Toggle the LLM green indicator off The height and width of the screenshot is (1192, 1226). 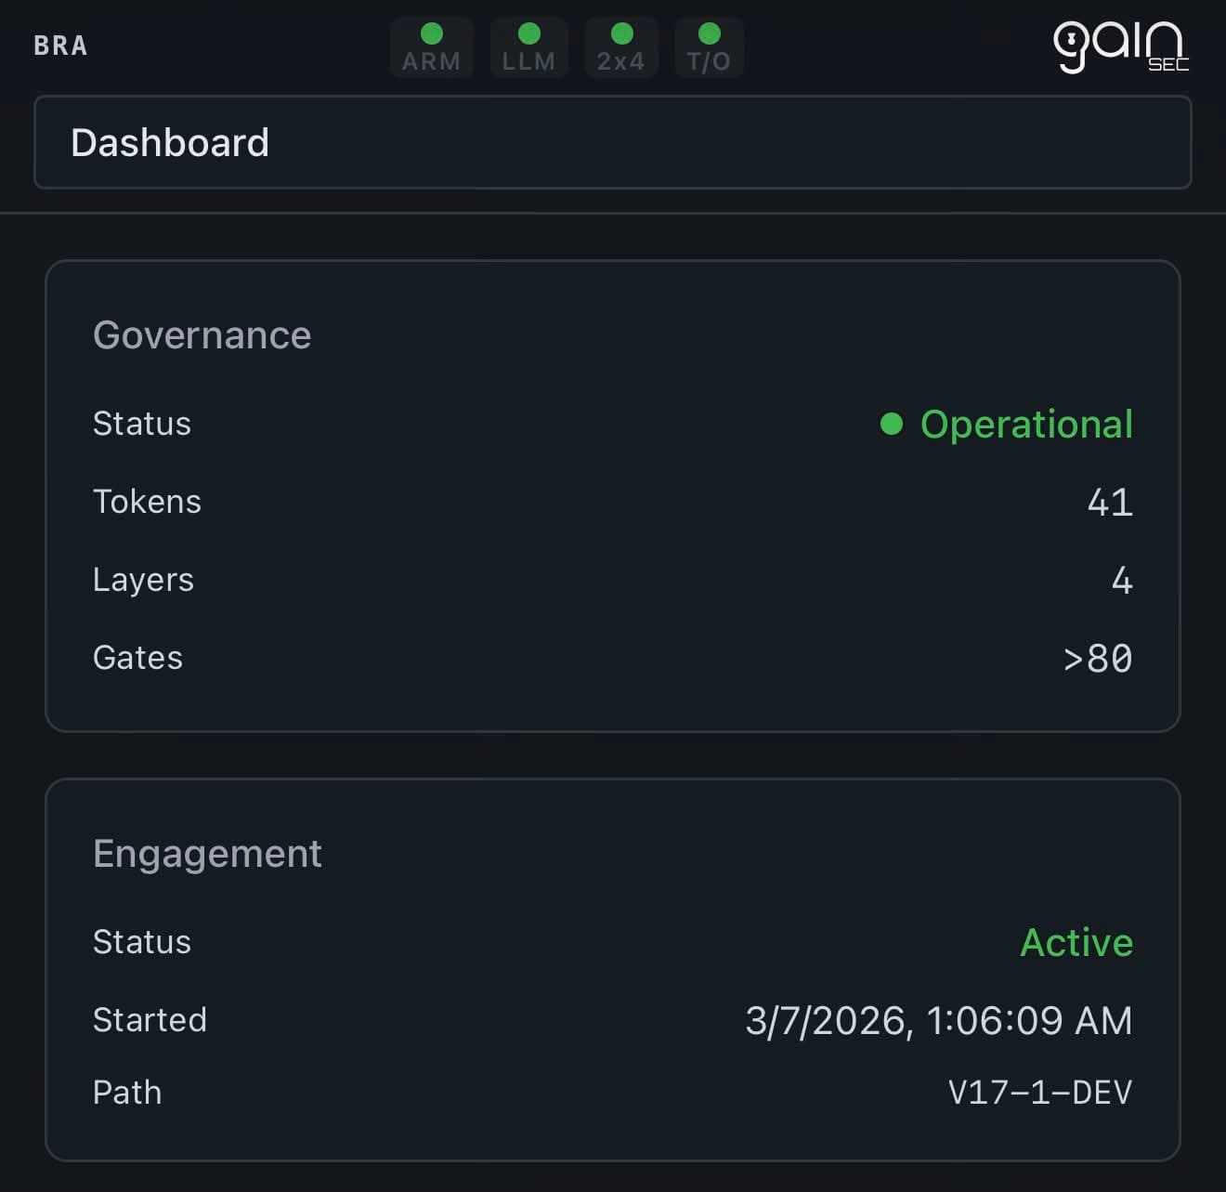[528, 33]
